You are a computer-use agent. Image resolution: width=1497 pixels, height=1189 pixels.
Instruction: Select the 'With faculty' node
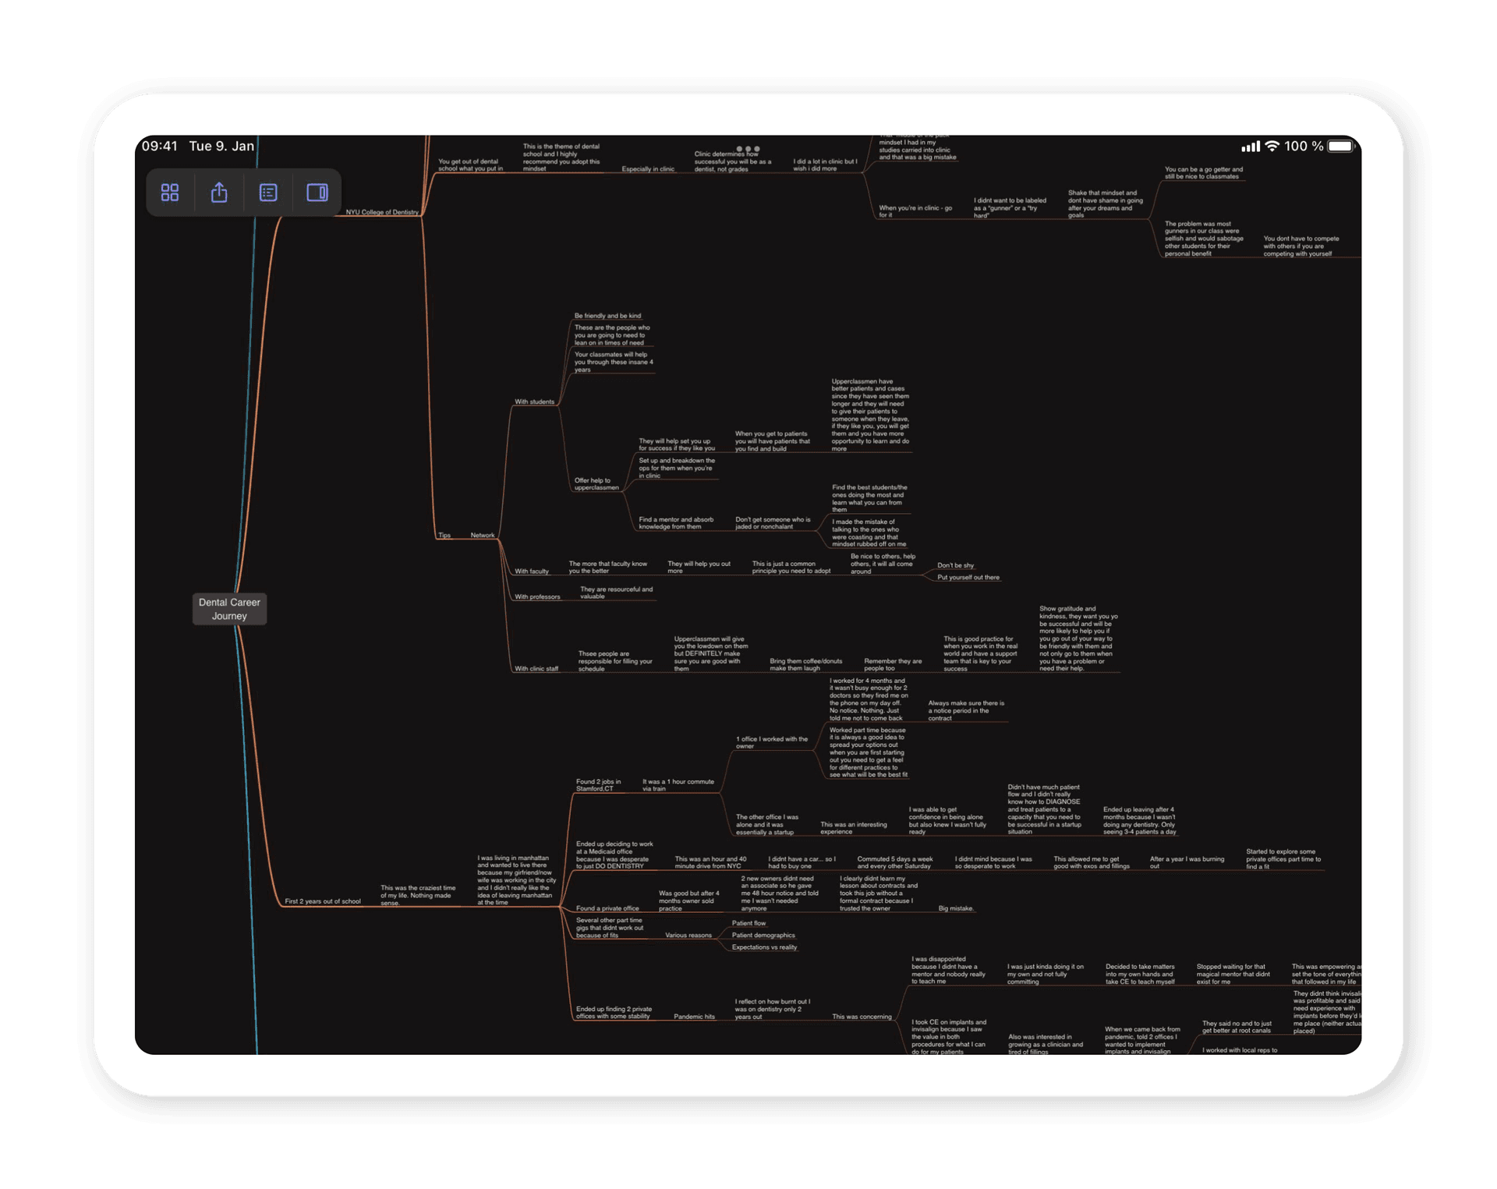(532, 571)
